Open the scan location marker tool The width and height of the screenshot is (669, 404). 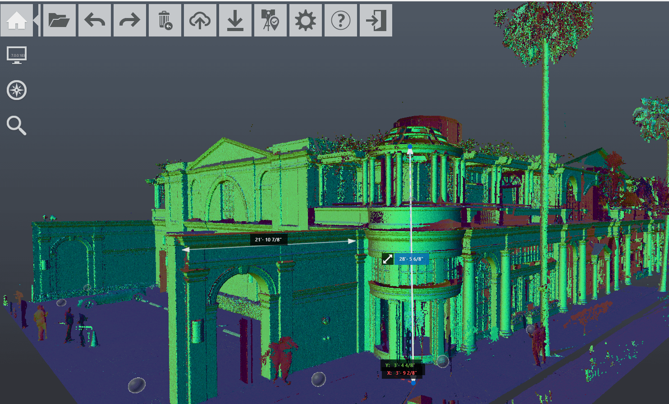coord(270,20)
